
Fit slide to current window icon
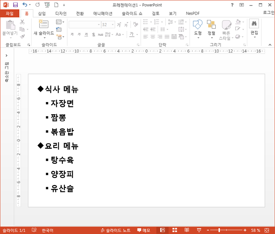click(267, 230)
